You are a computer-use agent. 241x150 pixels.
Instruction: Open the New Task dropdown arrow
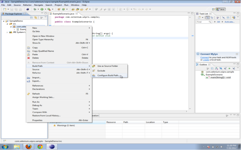[x=203, y=18]
